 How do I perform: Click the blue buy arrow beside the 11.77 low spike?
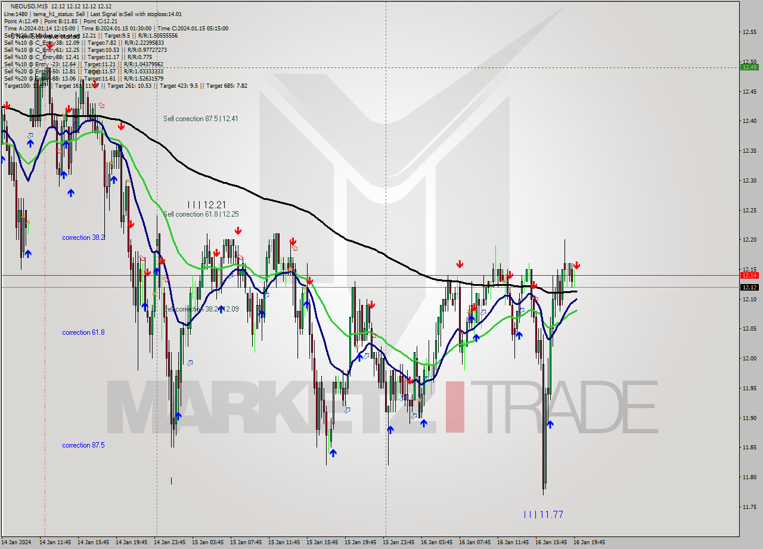point(550,424)
